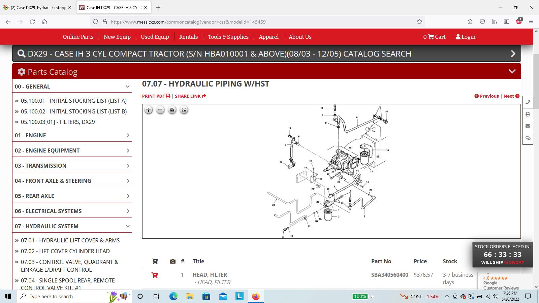
Task: Open Adblock Plus extension icon
Action: [x=519, y=22]
